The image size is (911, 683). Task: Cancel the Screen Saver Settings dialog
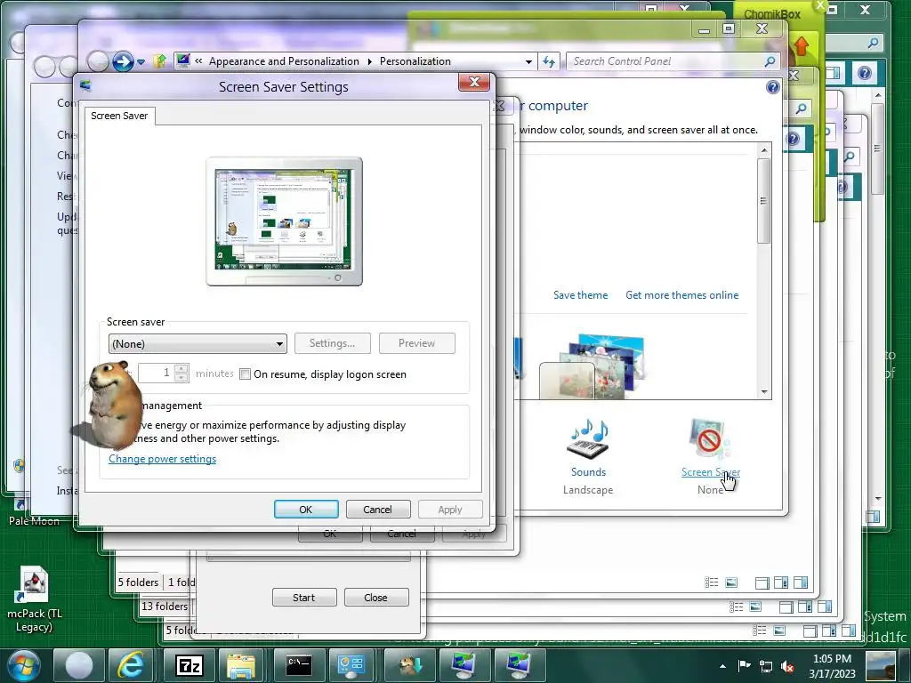[x=377, y=510]
